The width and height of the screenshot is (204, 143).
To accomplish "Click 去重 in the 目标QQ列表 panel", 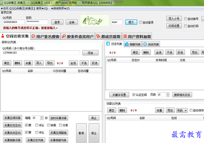I will tap(28, 63).
